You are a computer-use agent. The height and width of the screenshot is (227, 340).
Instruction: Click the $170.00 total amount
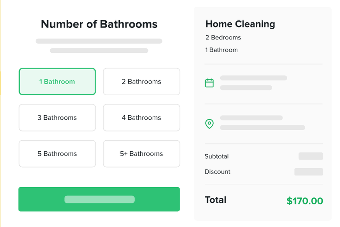point(305,201)
